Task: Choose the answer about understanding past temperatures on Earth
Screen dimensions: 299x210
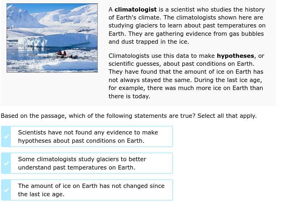Action: coord(82,163)
